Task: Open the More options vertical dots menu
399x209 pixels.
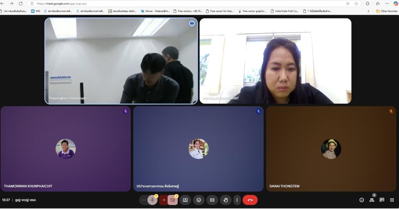Action: coord(237,200)
